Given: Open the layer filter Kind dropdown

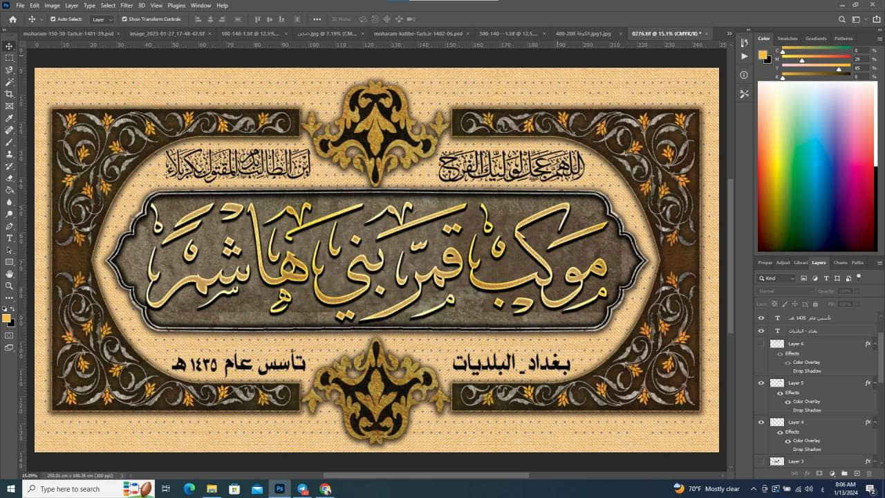Looking at the screenshot, I should [x=776, y=277].
